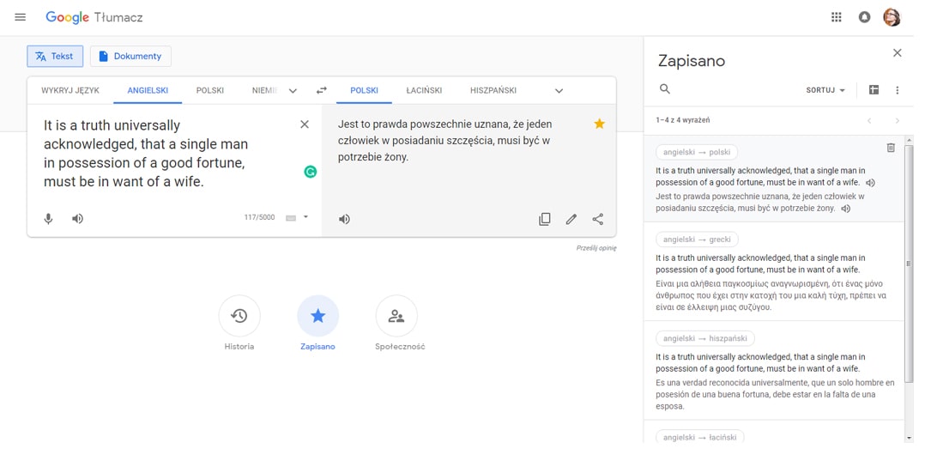Open the SORTUJ sorting dropdown
Image resolution: width=925 pixels, height=455 pixels.
pos(825,90)
